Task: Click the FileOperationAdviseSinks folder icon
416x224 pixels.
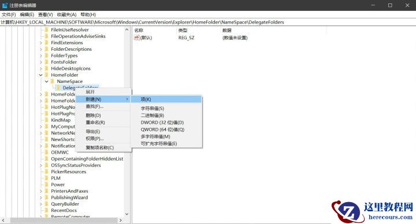Action: (x=47, y=36)
